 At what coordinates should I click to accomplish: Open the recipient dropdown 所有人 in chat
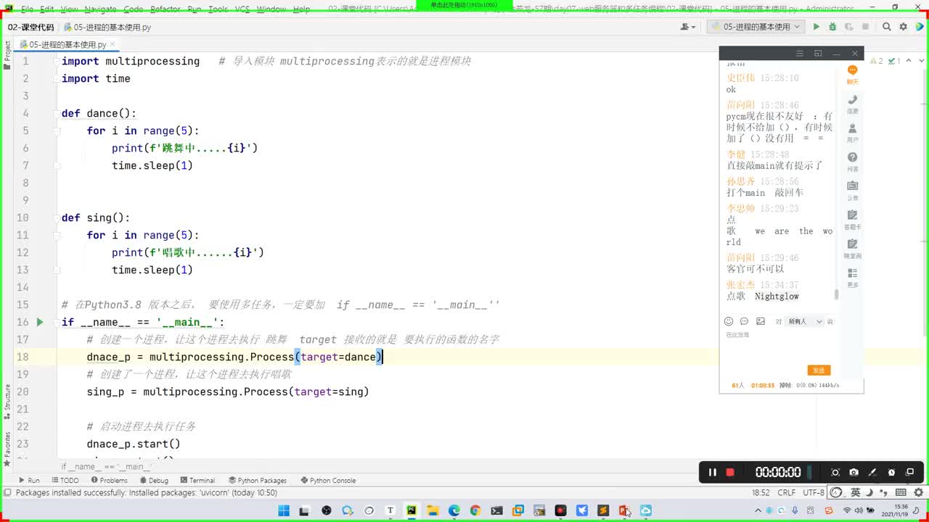(805, 321)
